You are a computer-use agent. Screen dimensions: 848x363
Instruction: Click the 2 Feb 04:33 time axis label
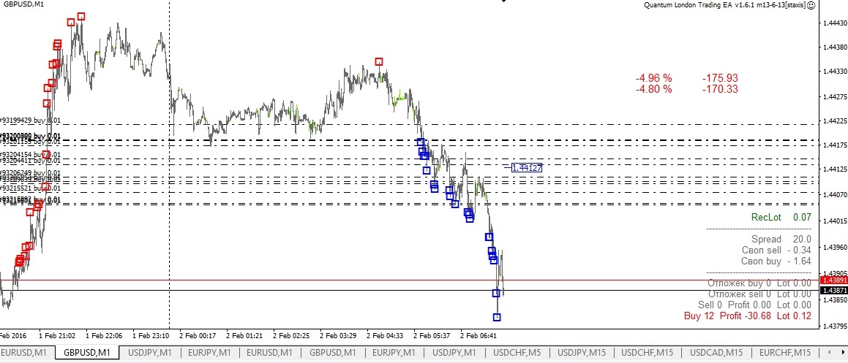pyautogui.click(x=384, y=335)
